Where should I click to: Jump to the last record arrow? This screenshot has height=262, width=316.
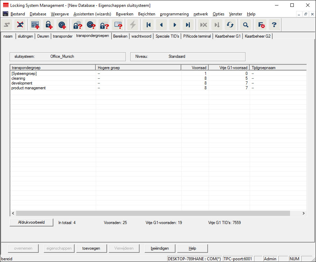coord(188,25)
